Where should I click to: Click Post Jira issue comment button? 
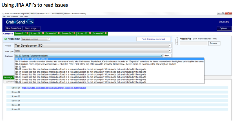pyautogui.click(x=153, y=39)
